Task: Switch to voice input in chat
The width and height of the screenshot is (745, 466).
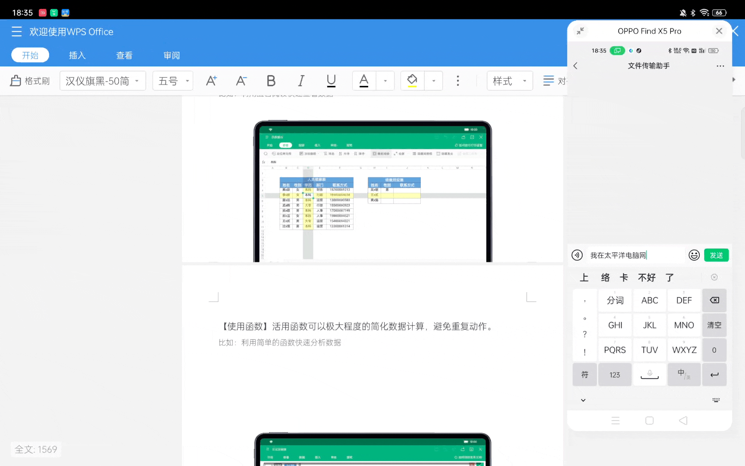Action: (x=577, y=255)
